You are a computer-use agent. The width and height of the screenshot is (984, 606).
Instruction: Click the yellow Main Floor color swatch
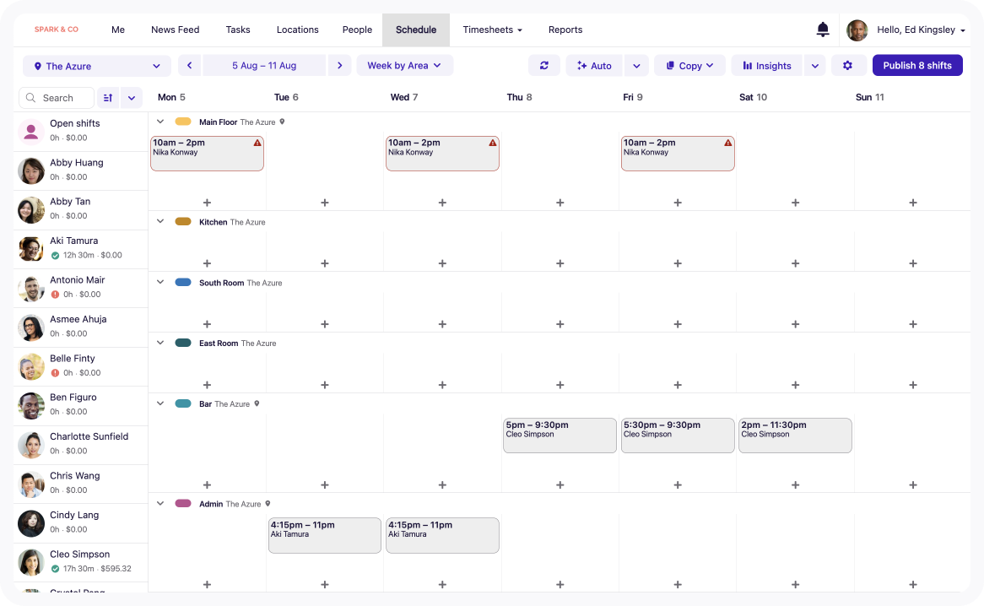[183, 122]
